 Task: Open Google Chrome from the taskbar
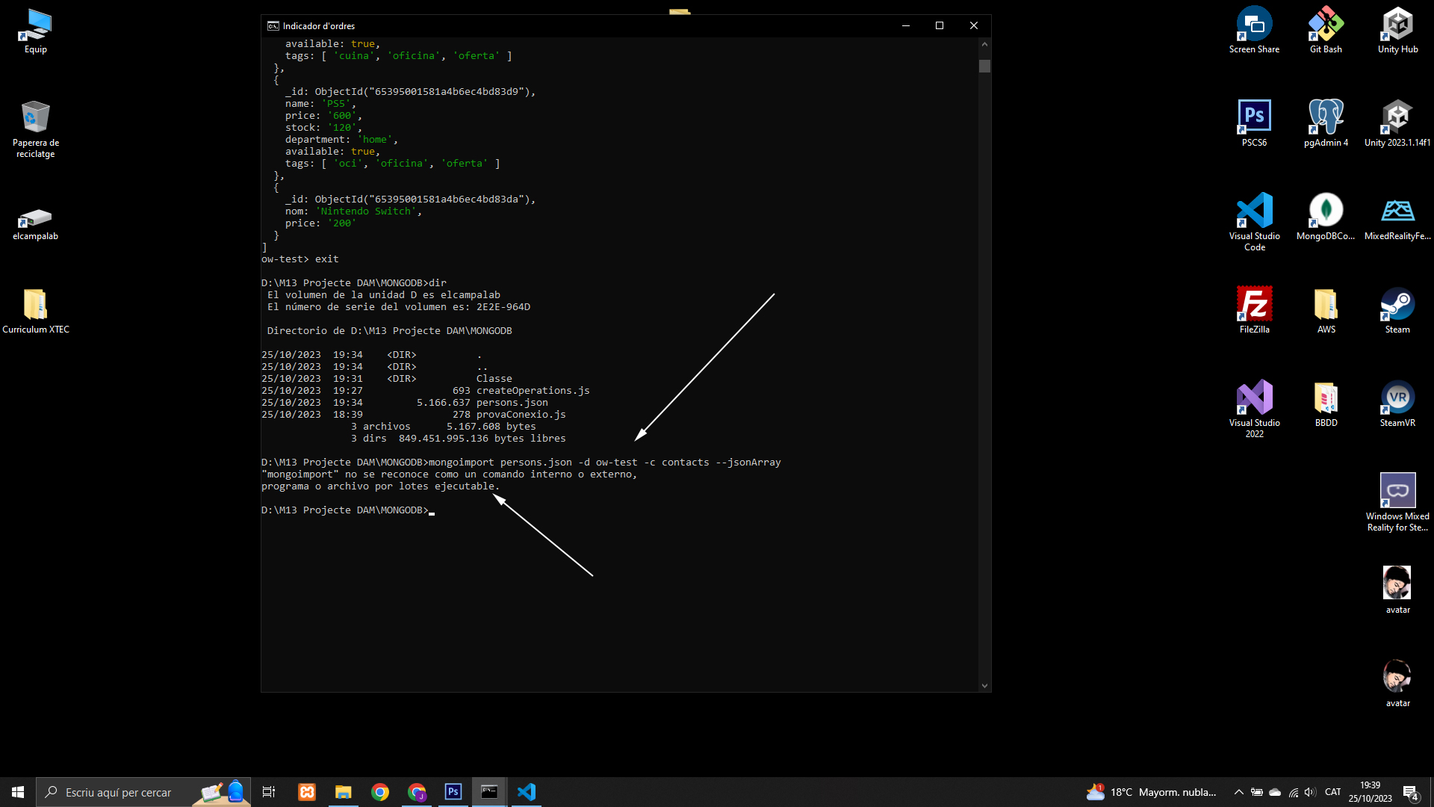coord(380,792)
